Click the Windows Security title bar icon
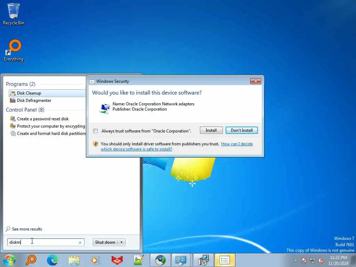This screenshot has width=356, height=267. 92,81
